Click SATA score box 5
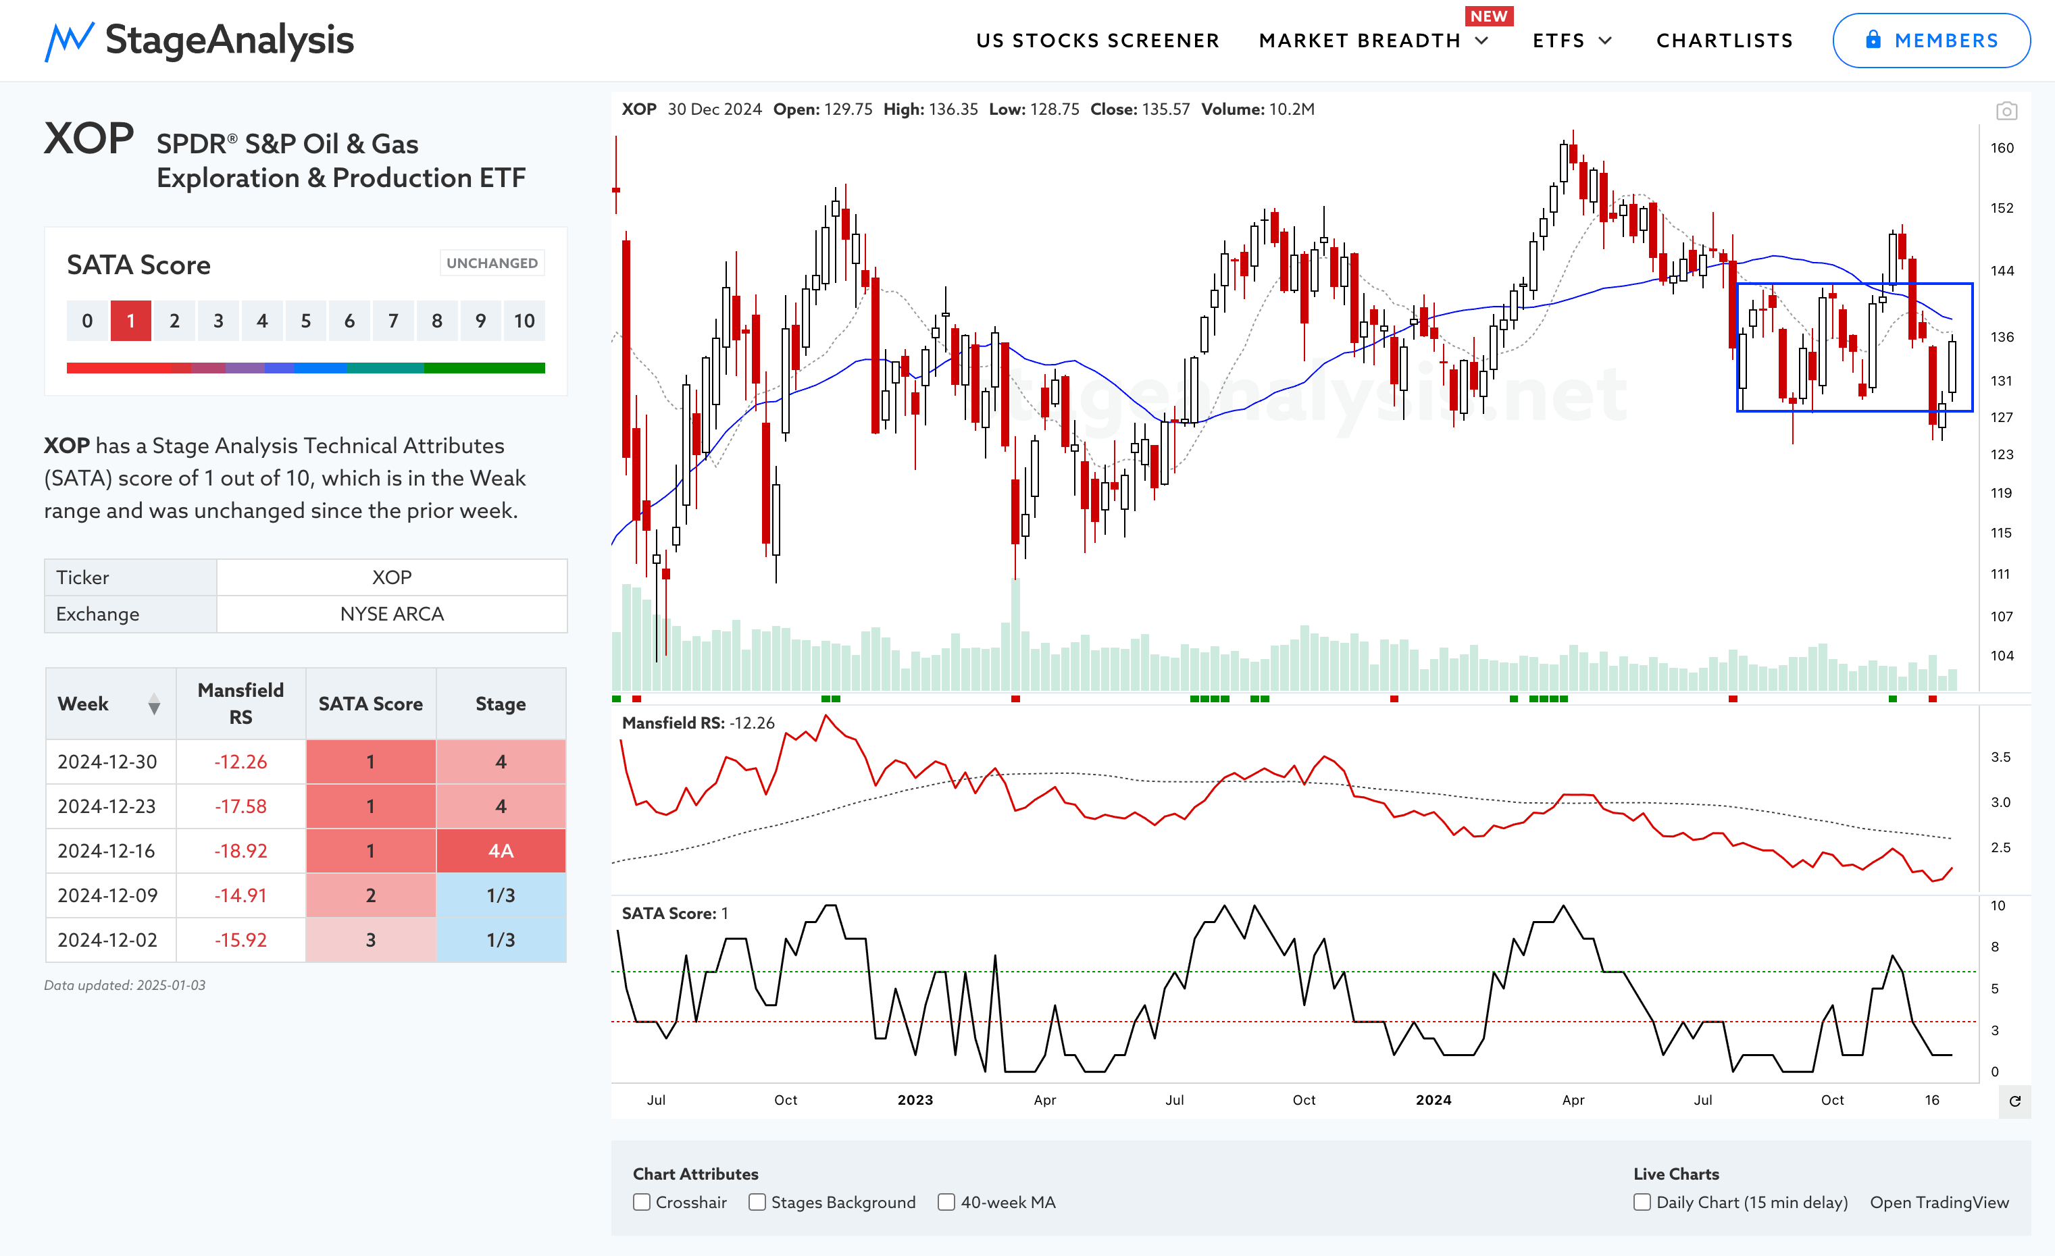2055x1256 pixels. (305, 321)
